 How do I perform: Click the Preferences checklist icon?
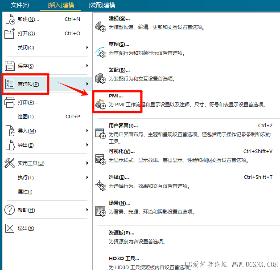tap(10, 84)
